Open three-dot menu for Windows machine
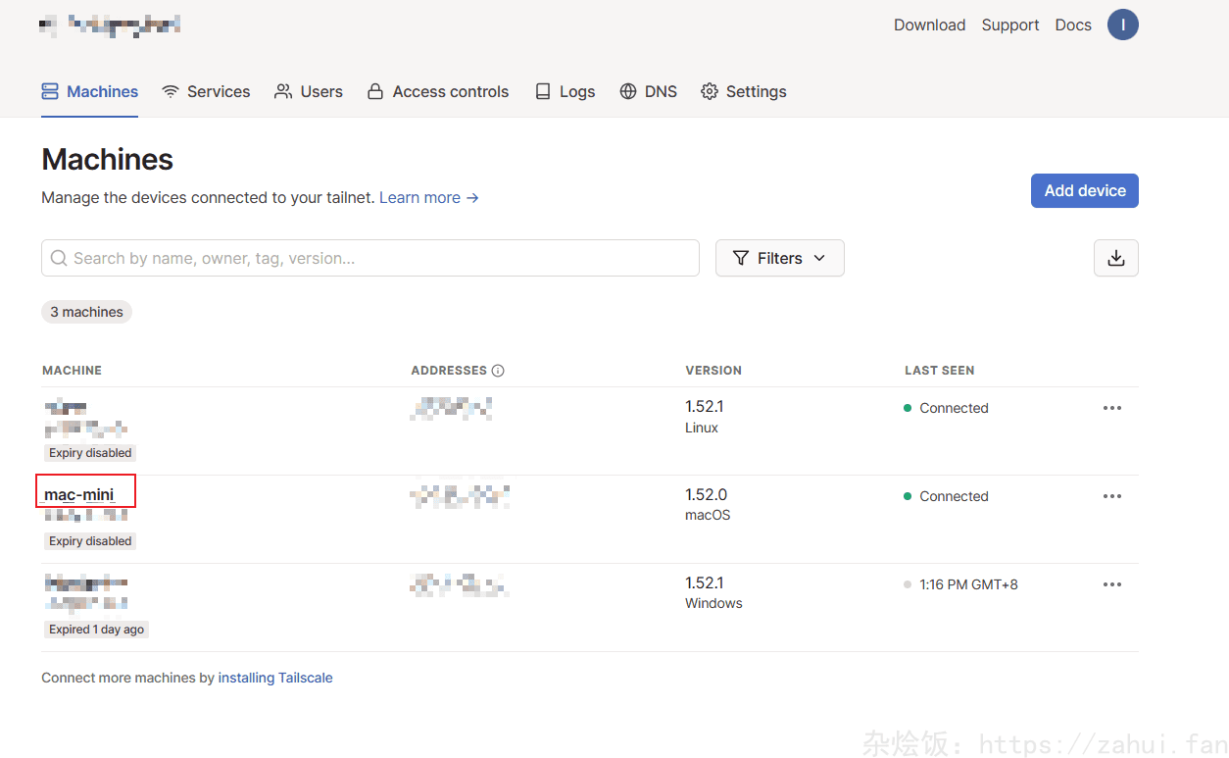The width and height of the screenshot is (1229, 758). pos(1111,584)
